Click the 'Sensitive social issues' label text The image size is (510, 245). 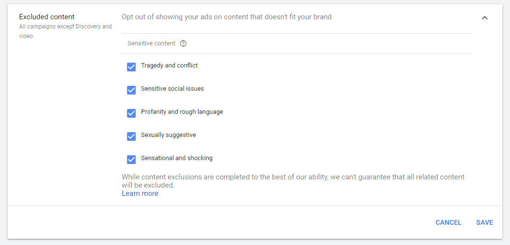(172, 88)
